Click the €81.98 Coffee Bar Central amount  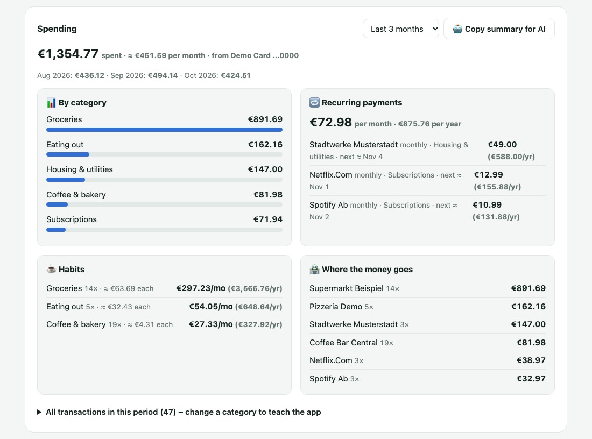tap(531, 343)
